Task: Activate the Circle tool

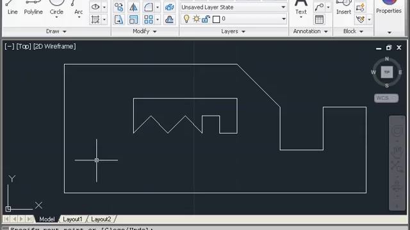Action: tap(56, 6)
